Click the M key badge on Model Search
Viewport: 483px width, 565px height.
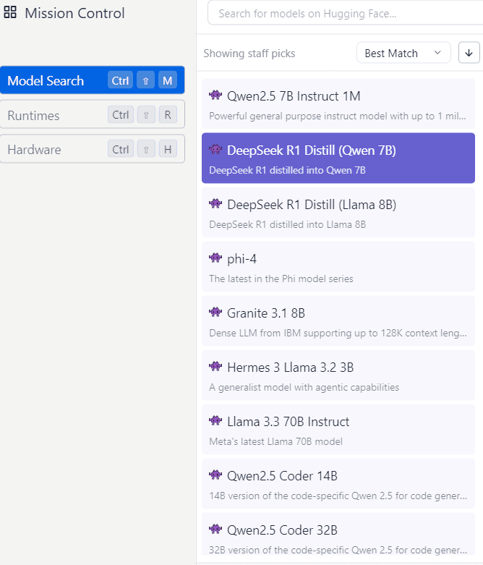pos(168,80)
